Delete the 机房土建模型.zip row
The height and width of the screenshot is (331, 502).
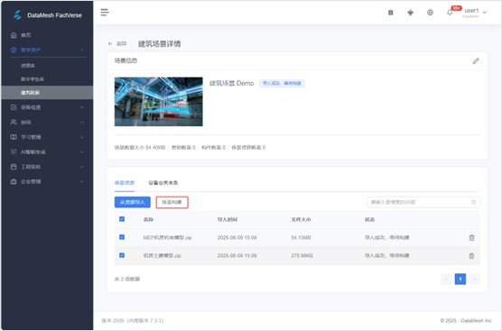471,256
